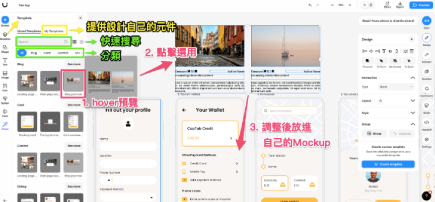Click the Uizard logo home icon

coord(5,5)
